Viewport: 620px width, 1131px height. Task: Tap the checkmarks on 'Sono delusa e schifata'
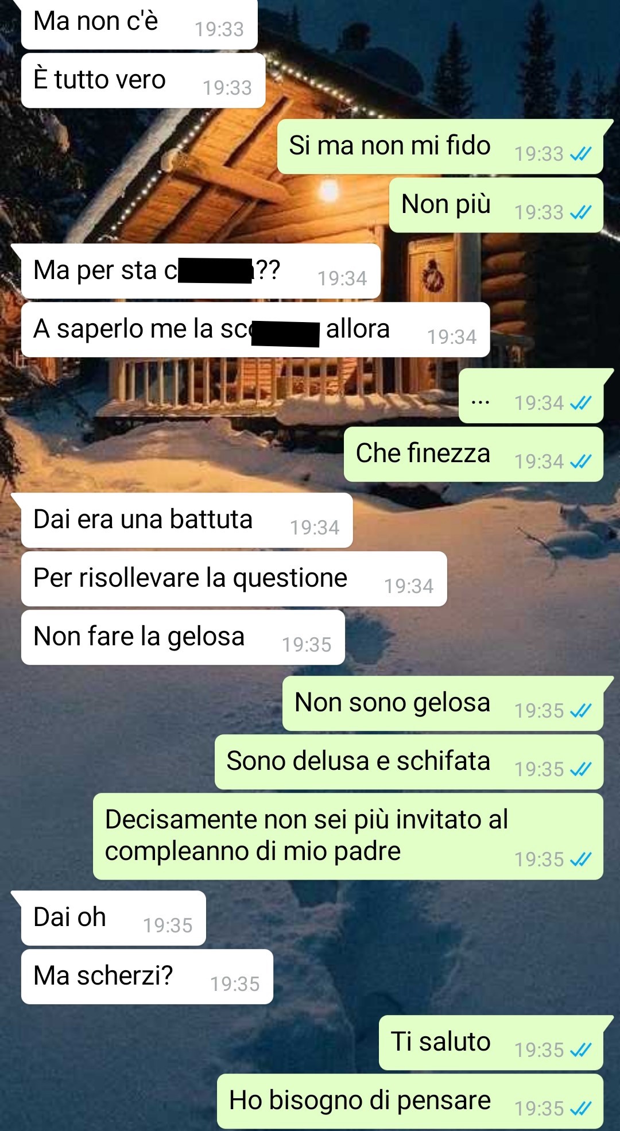(580, 769)
